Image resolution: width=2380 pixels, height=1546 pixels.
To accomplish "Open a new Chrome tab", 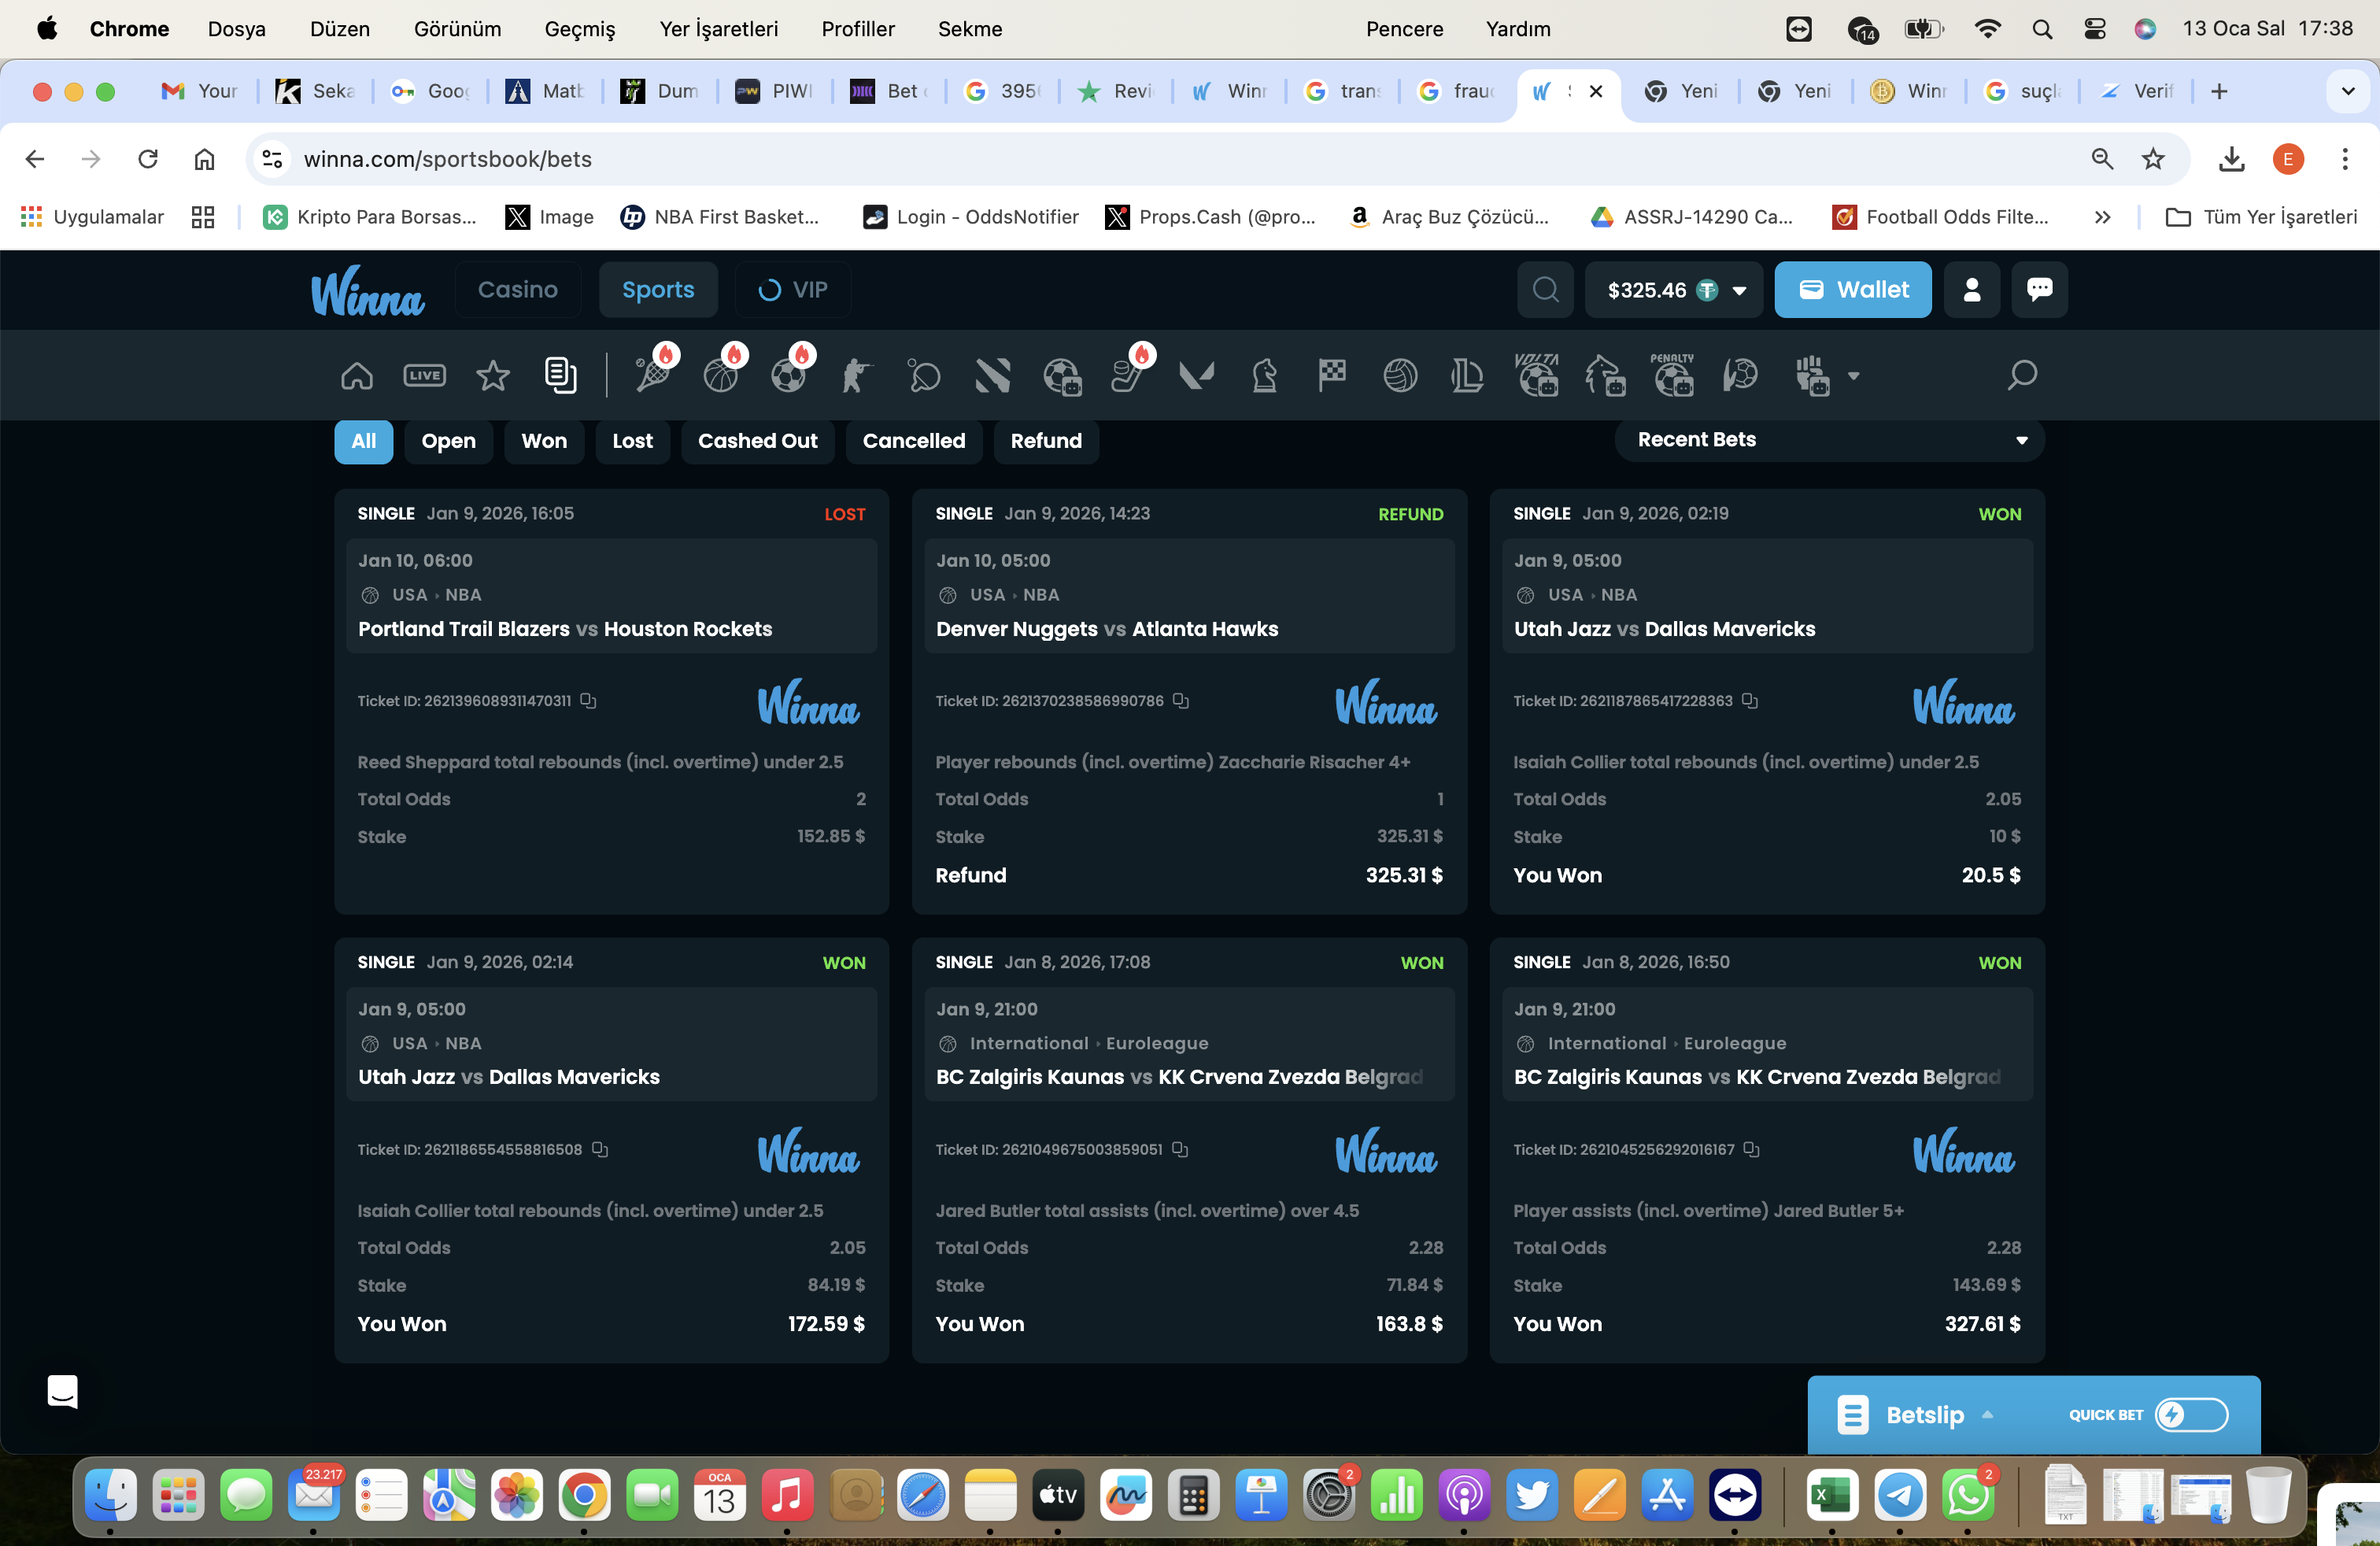I will [2219, 92].
